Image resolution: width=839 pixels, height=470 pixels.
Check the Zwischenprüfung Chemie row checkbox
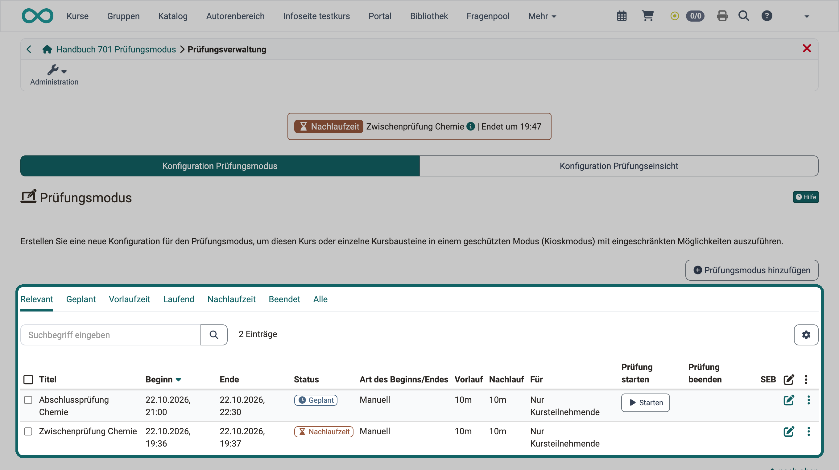tap(28, 431)
